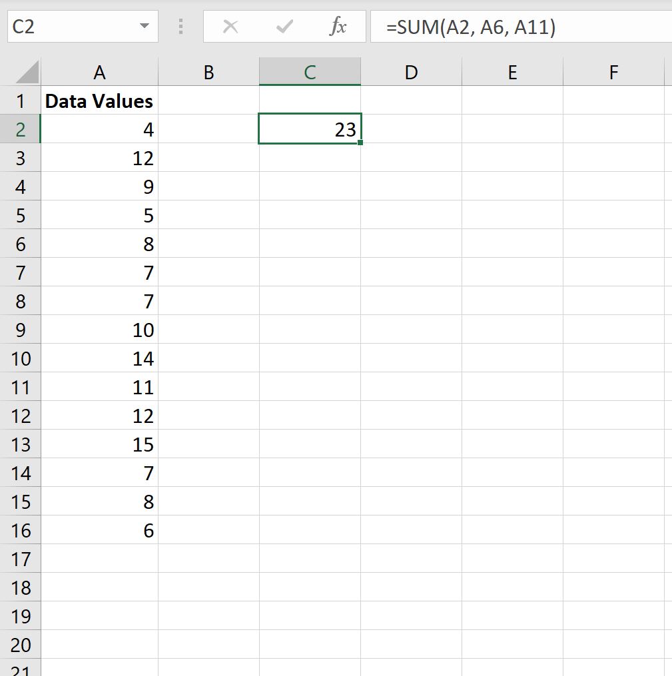
Task: Click the Cancel (X) icon beside formula bar
Action: (230, 27)
